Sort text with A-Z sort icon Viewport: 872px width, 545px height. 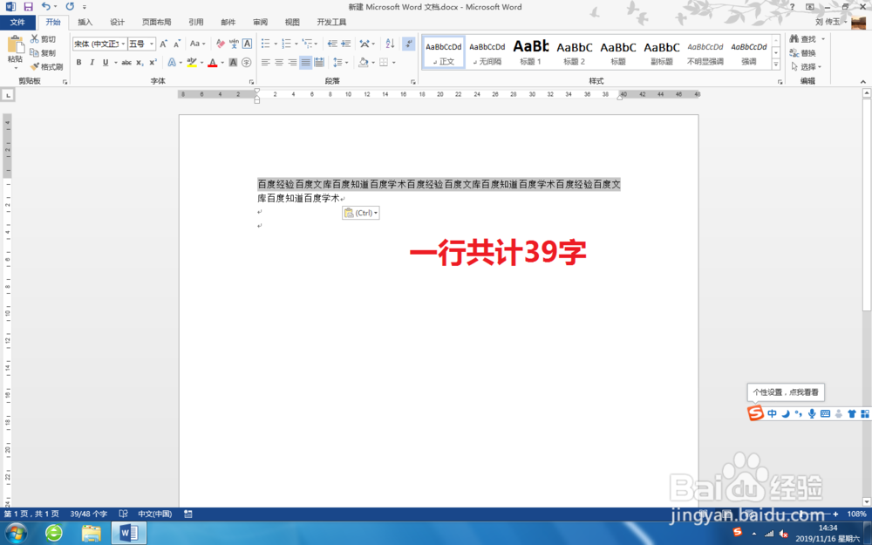point(390,44)
